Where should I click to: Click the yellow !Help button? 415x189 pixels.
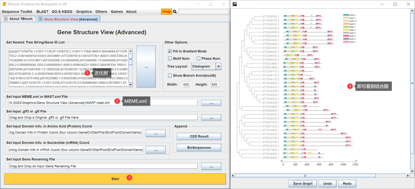pos(166,12)
